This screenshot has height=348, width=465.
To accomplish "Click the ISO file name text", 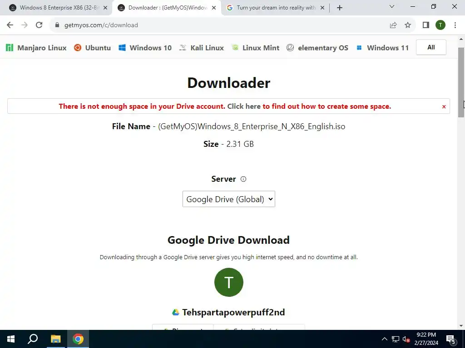I will point(252,126).
